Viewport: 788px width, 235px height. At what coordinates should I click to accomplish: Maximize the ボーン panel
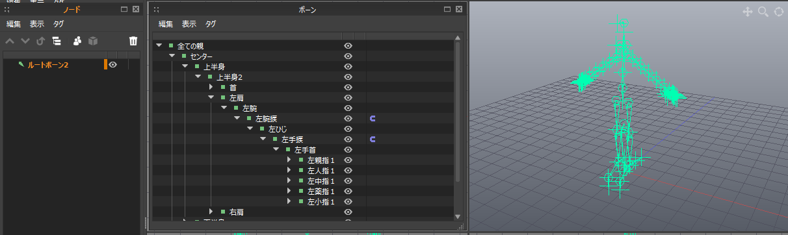coord(447,10)
